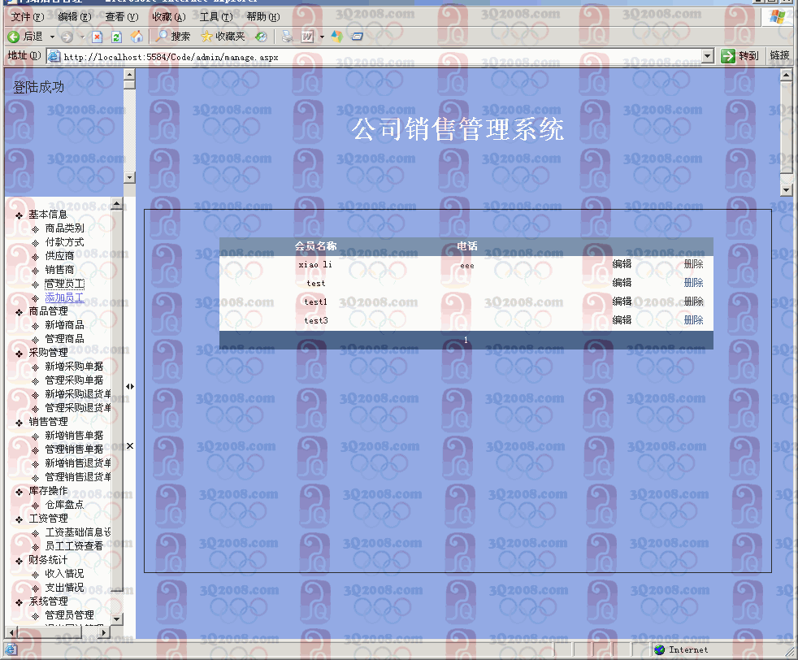
Task: Open 新增销售单据 in the sidebar
Action: (x=74, y=436)
